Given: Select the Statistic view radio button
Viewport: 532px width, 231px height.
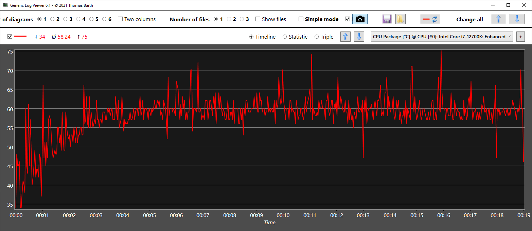Looking at the screenshot, I should 285,37.
